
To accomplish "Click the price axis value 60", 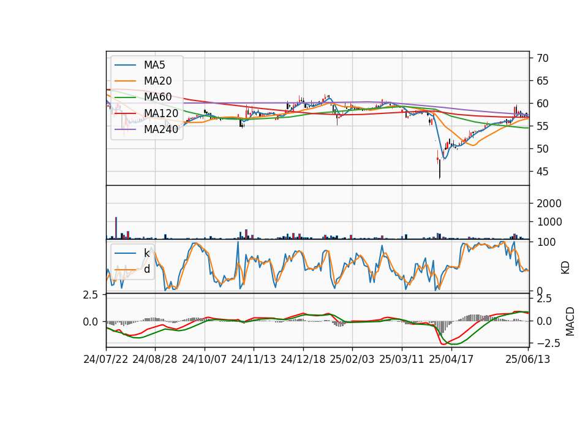I will tap(542, 103).
